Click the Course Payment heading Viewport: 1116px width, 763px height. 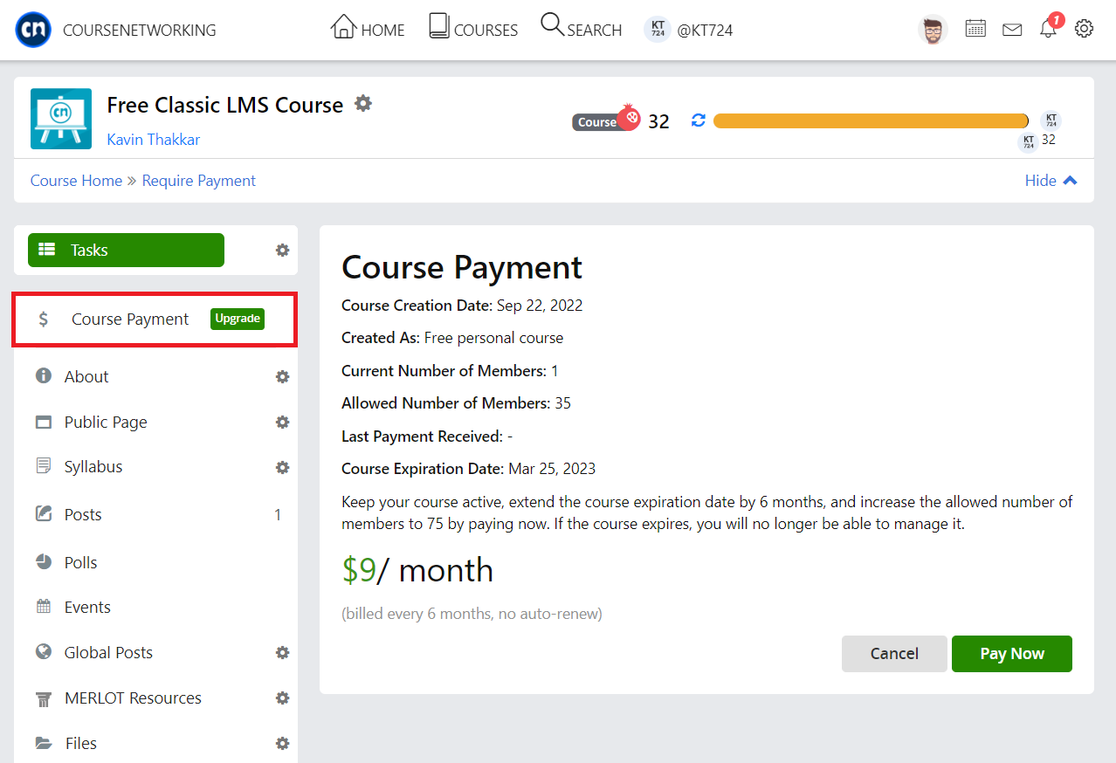point(462,267)
